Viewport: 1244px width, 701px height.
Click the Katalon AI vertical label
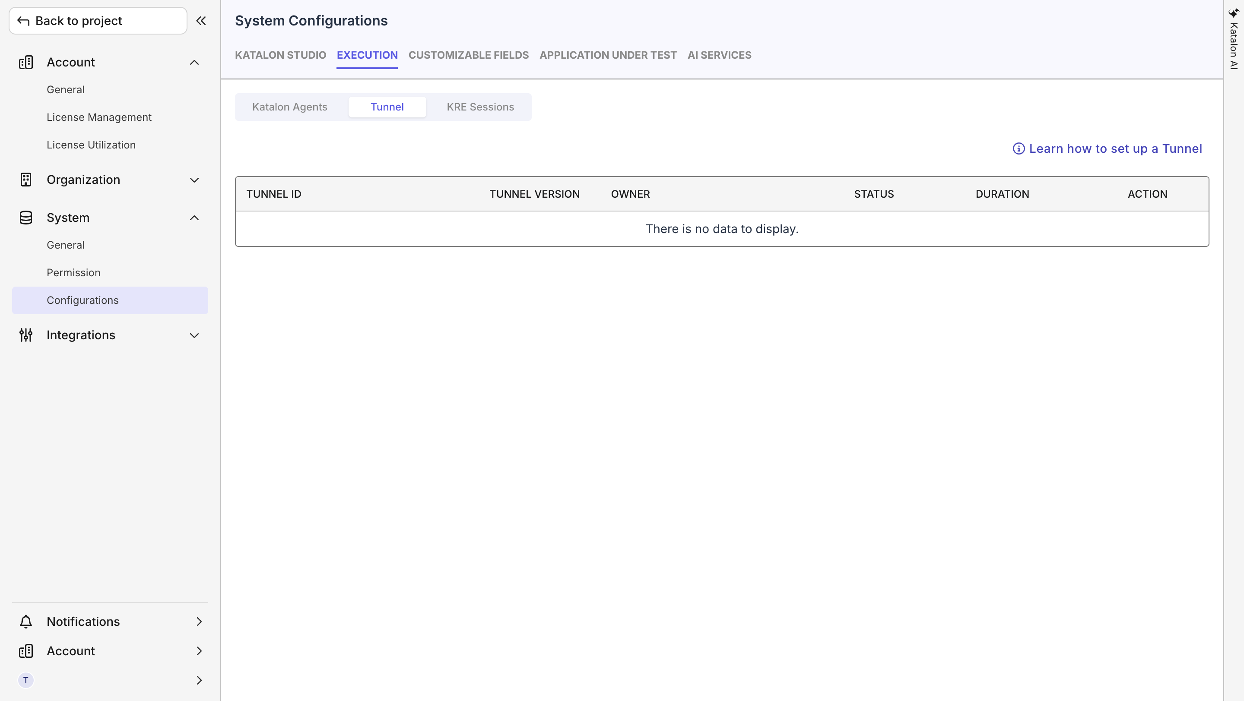click(1234, 46)
